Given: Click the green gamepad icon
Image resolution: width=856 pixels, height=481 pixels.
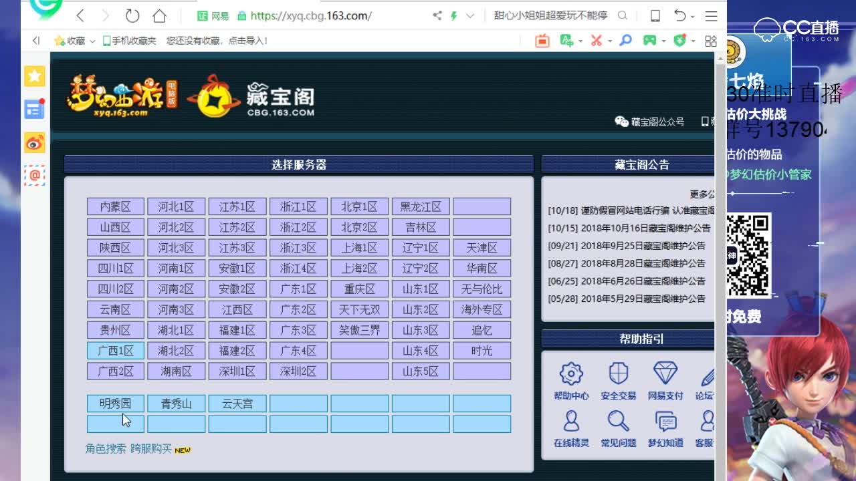Looking at the screenshot, I should click(x=649, y=41).
